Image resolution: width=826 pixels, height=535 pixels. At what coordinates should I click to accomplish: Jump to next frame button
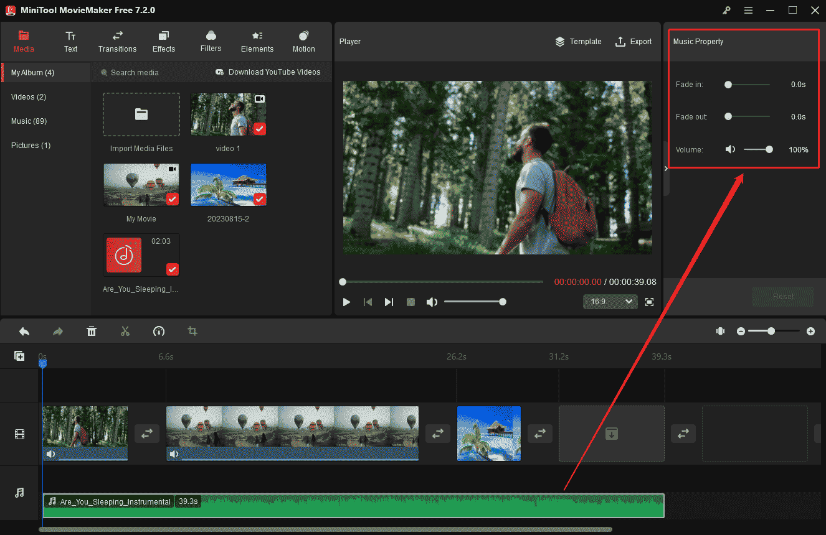click(x=389, y=302)
